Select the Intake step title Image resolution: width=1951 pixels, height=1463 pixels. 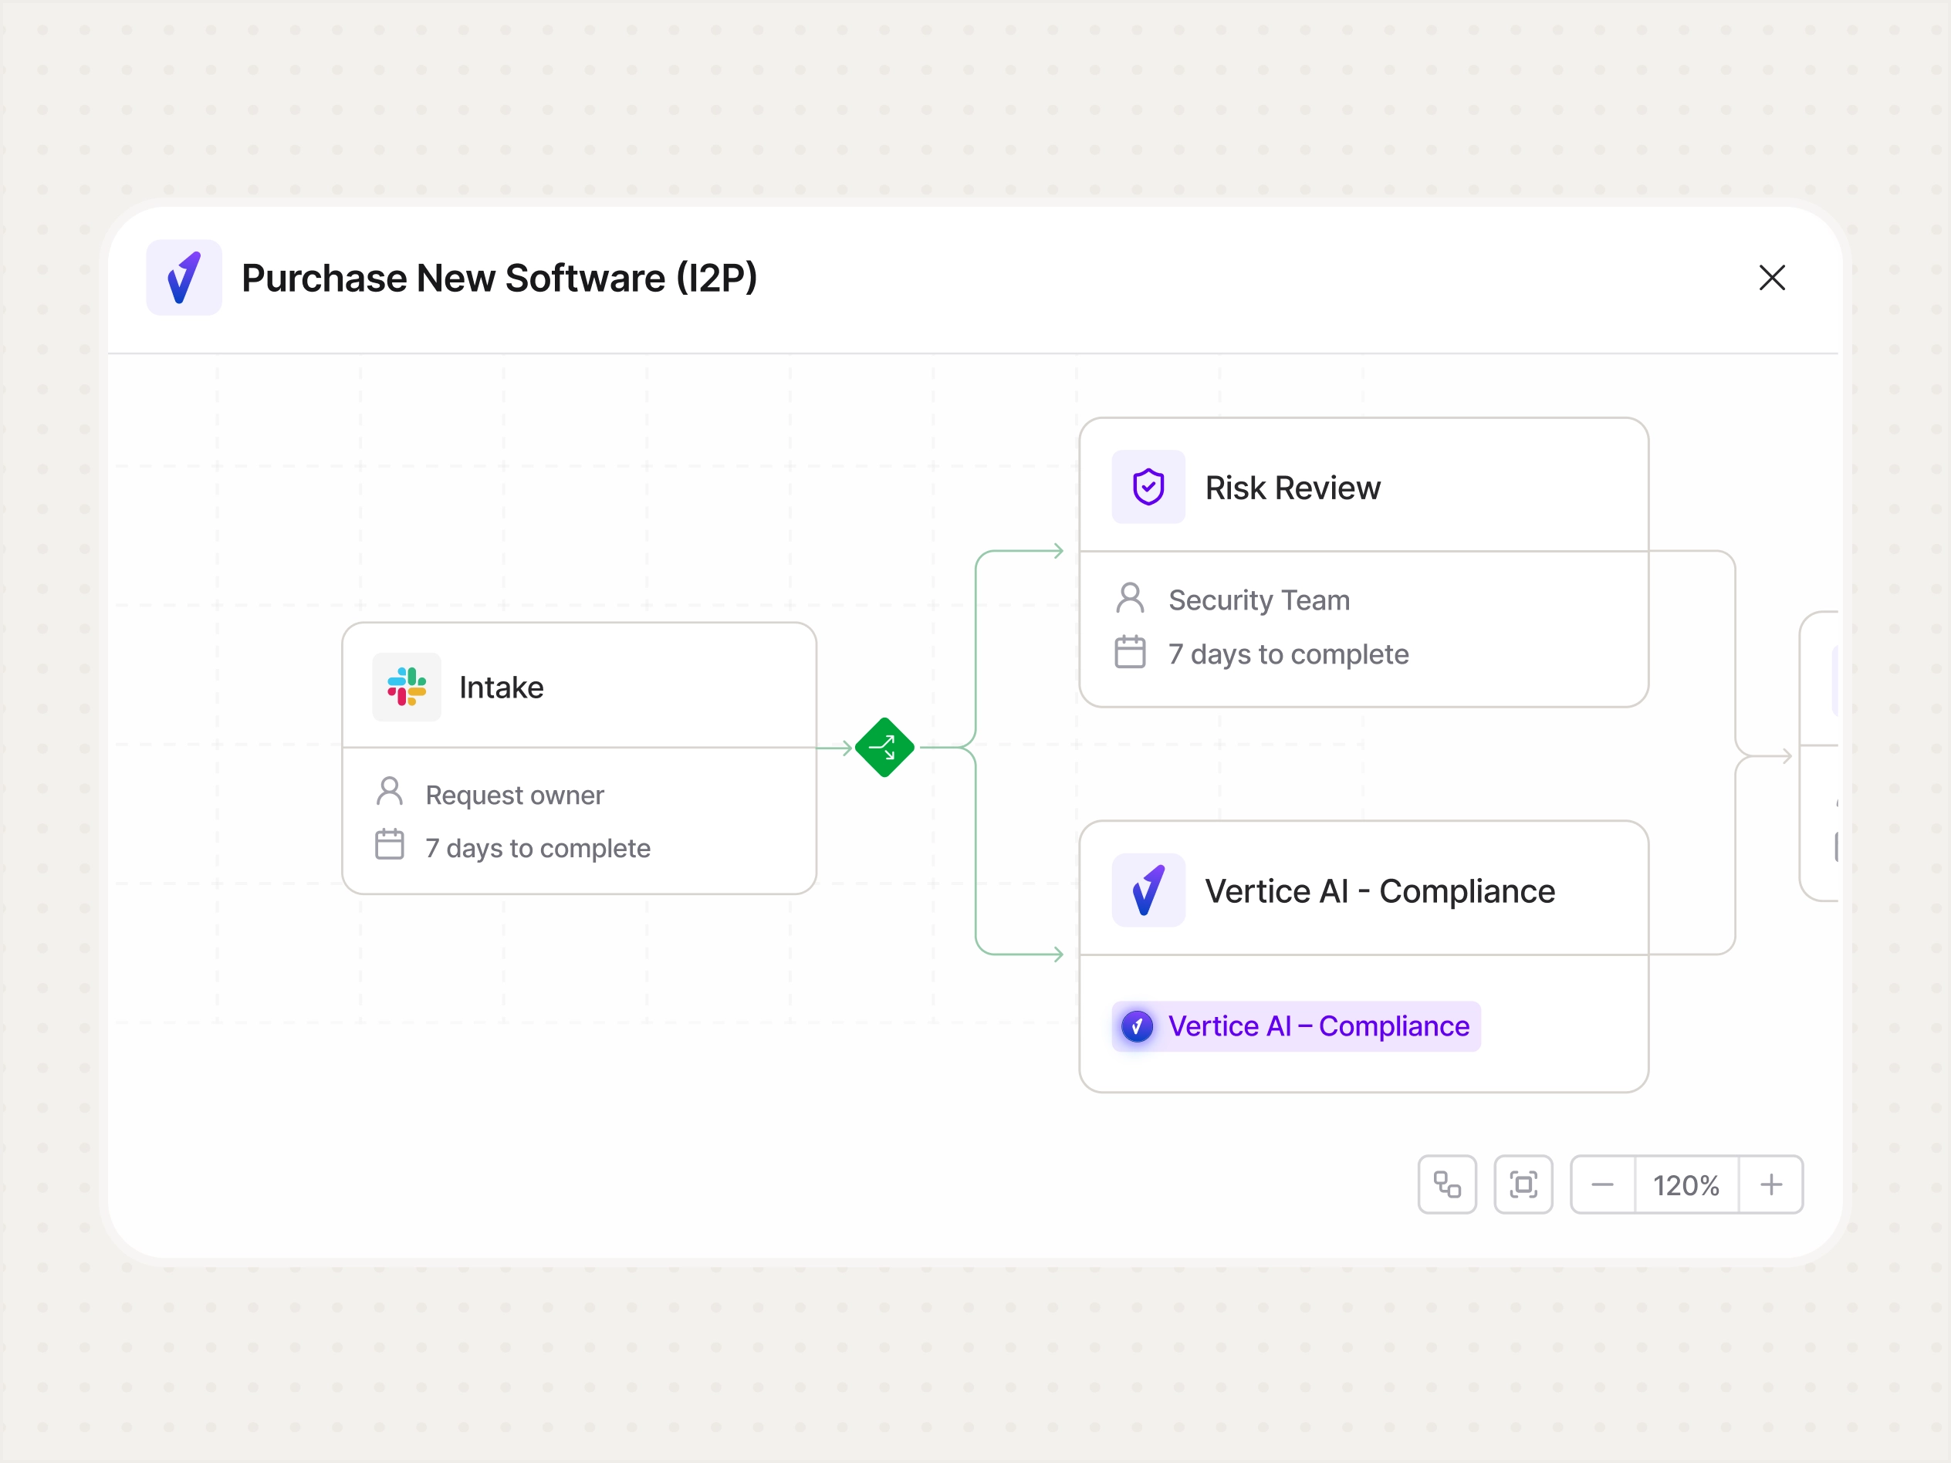pyautogui.click(x=501, y=687)
